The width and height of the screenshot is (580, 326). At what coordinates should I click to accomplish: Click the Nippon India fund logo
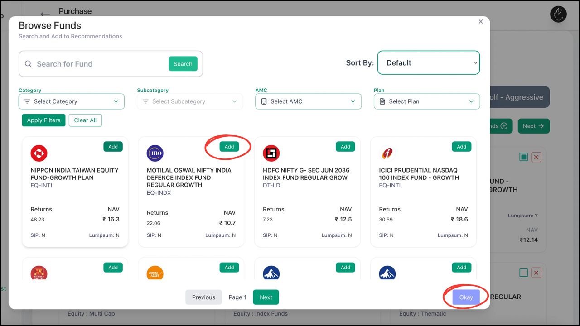coord(39,153)
